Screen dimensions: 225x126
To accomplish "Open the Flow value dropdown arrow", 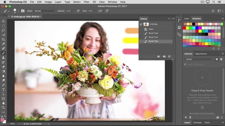I will tap(95, 11).
